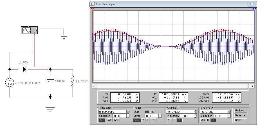
Task: Select the falling edge trigger icon
Action: click(153, 112)
